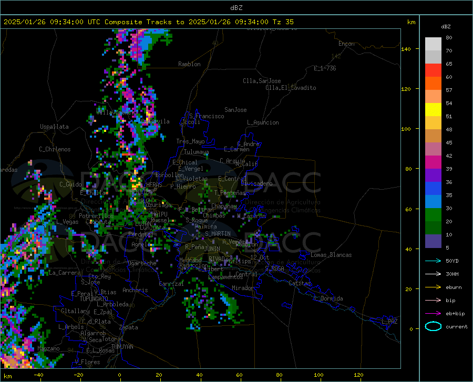Click the 'Uspallata' map label
This screenshot has height=382, width=473.
[x=54, y=127]
